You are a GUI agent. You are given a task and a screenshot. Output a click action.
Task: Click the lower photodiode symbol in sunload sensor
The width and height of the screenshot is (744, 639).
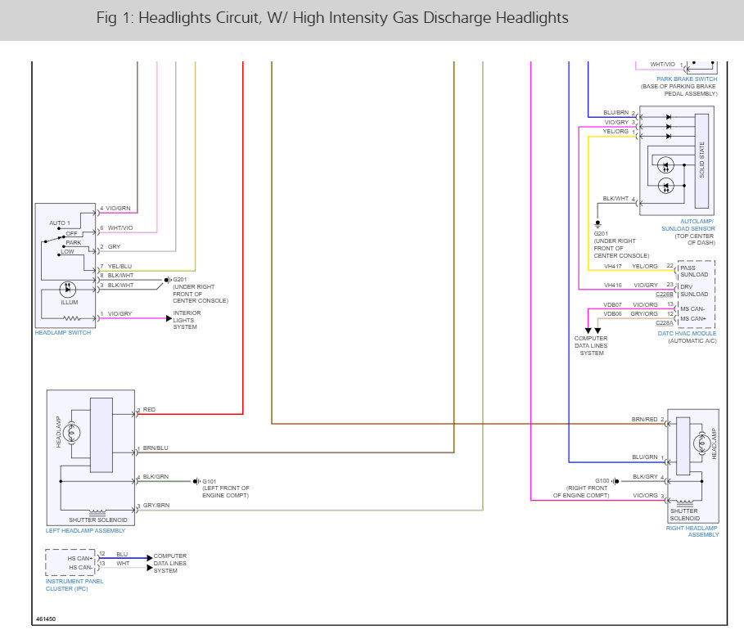665,186
